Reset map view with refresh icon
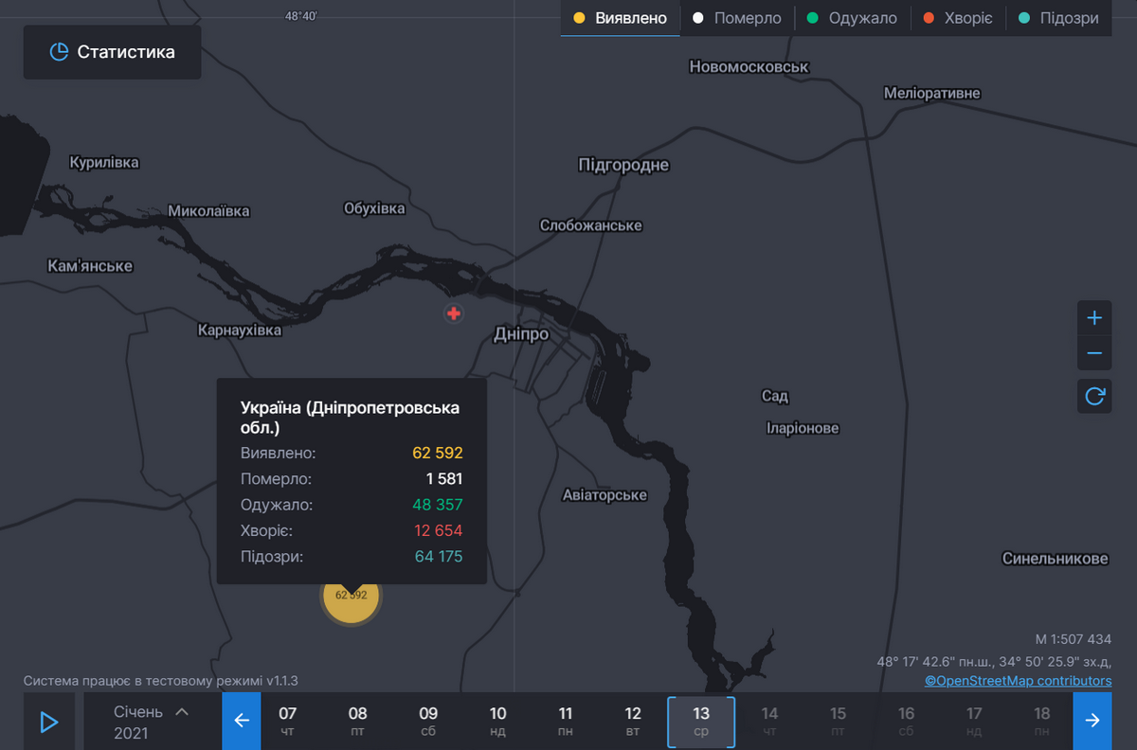This screenshot has width=1137, height=750. 1094,396
